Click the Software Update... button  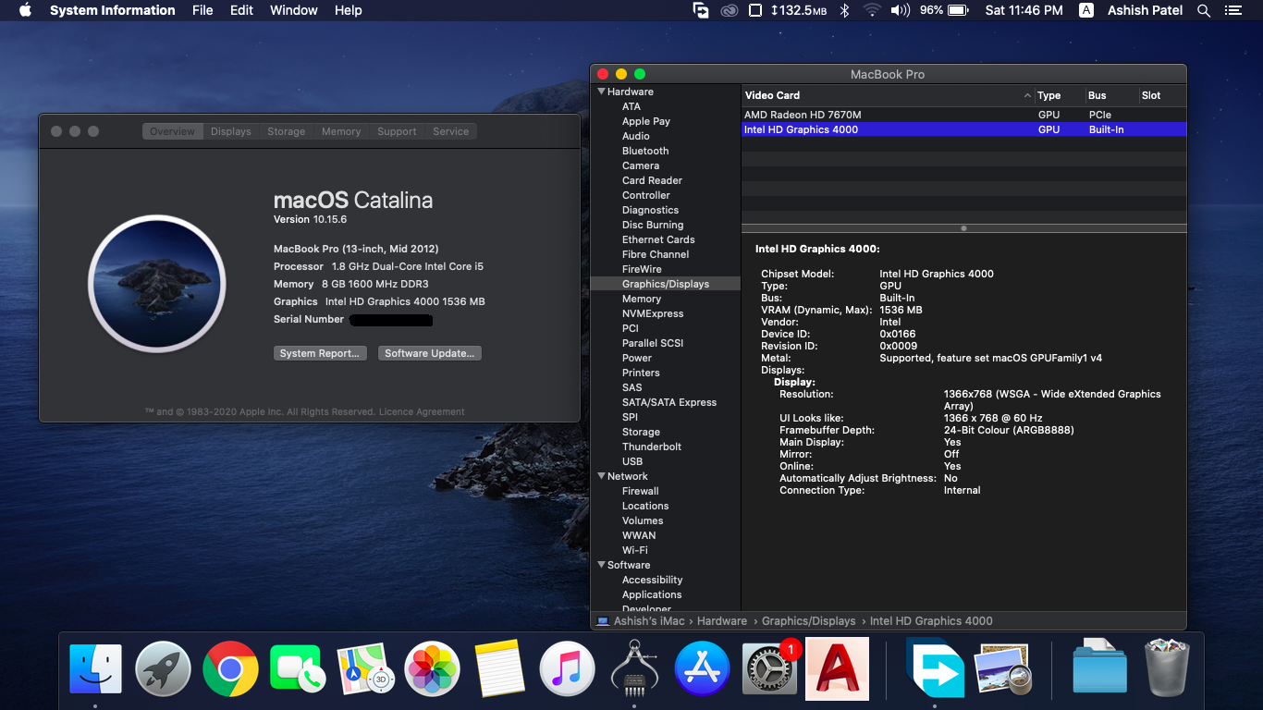430,353
